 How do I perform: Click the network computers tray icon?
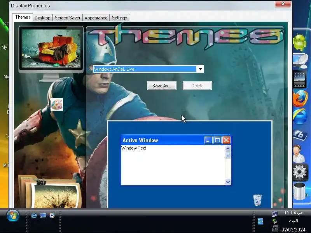coord(275,214)
